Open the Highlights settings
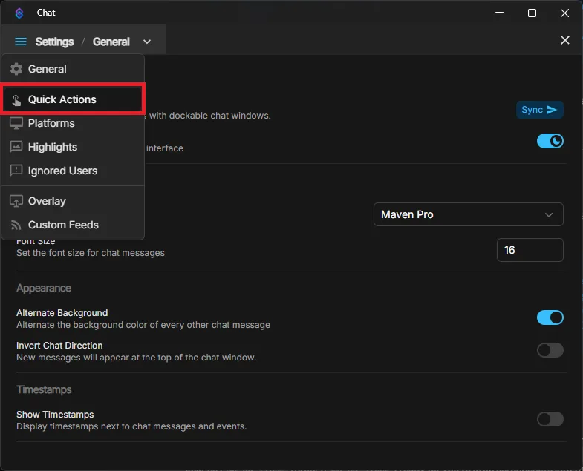583x471 pixels. click(x=73, y=147)
